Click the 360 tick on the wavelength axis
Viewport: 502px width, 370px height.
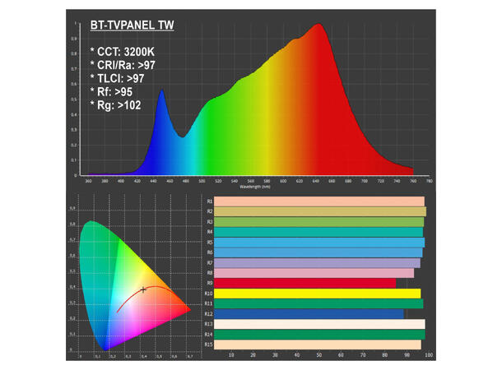coord(88,181)
